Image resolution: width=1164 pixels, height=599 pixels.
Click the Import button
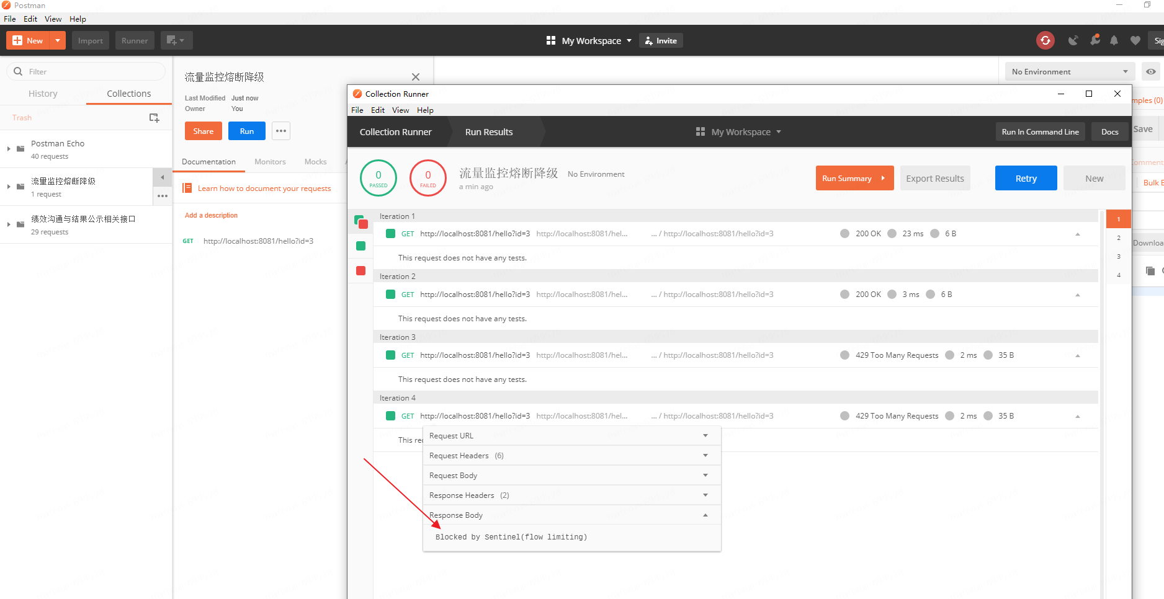(x=91, y=40)
